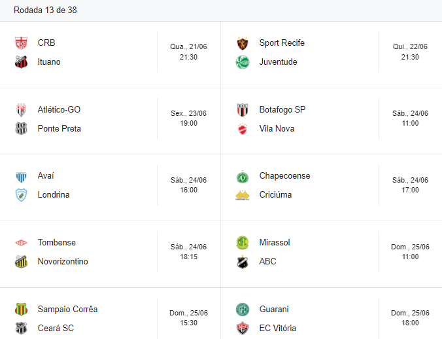Screen dimensions: 442x339
Task: Click the Londrina team name
Action: tap(54, 195)
